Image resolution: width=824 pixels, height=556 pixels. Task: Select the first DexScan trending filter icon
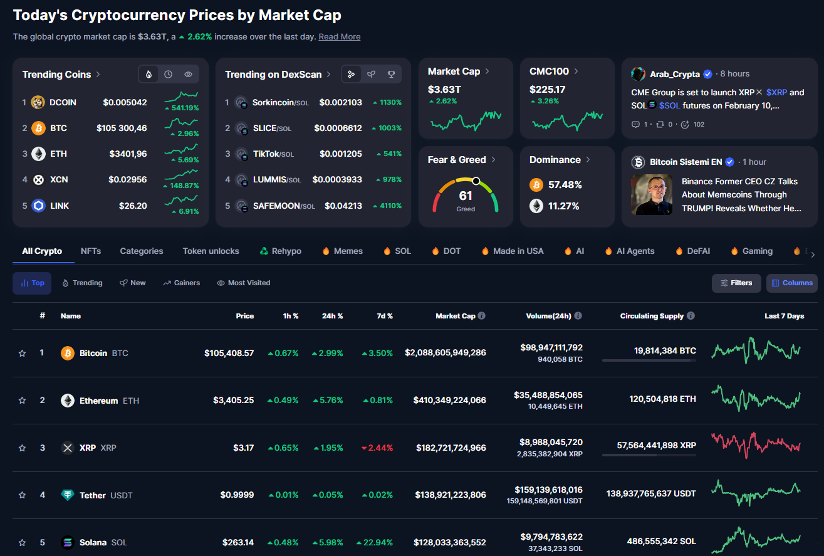[x=352, y=74]
